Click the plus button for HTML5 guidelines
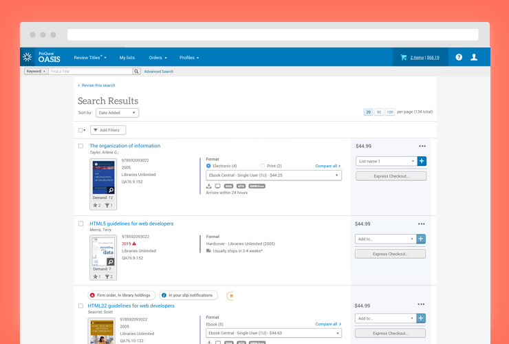This screenshot has width=509, height=344. (x=421, y=239)
